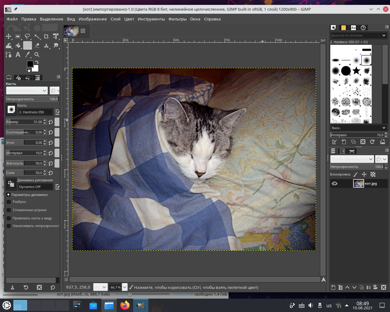
Task: Swap foreground and background colors
Action: coord(37,62)
